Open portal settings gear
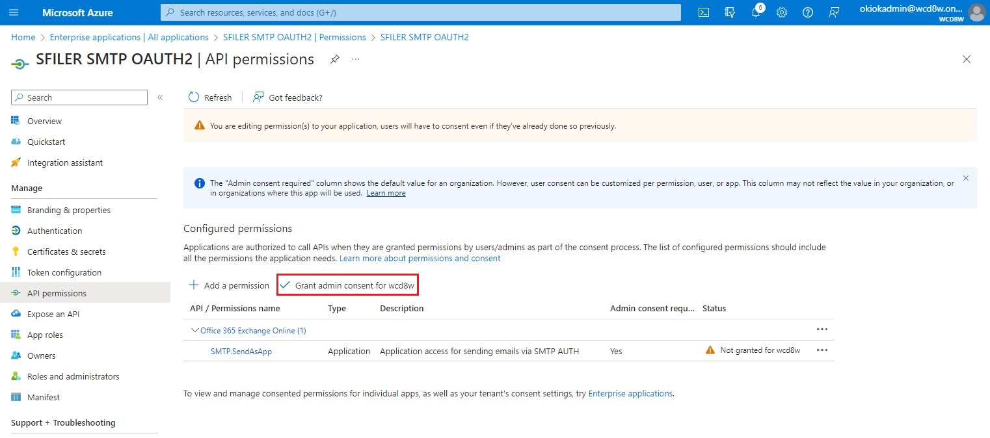990x438 pixels. (782, 12)
